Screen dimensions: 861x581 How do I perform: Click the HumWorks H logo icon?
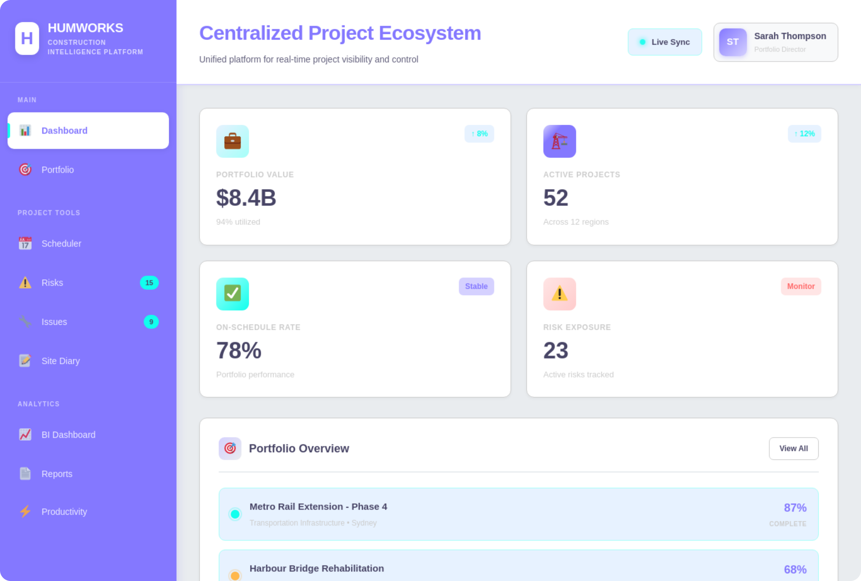pyautogui.click(x=27, y=39)
